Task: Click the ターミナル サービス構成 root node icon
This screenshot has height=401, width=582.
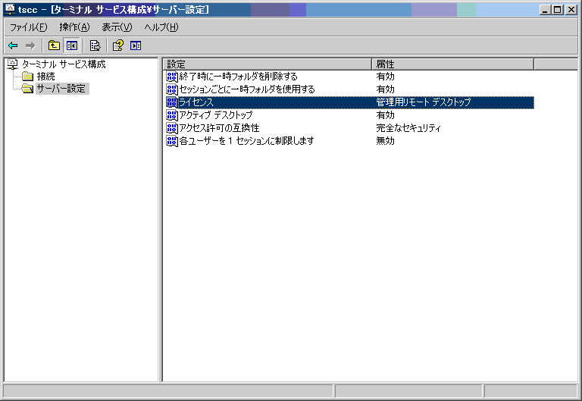Action: (12, 64)
